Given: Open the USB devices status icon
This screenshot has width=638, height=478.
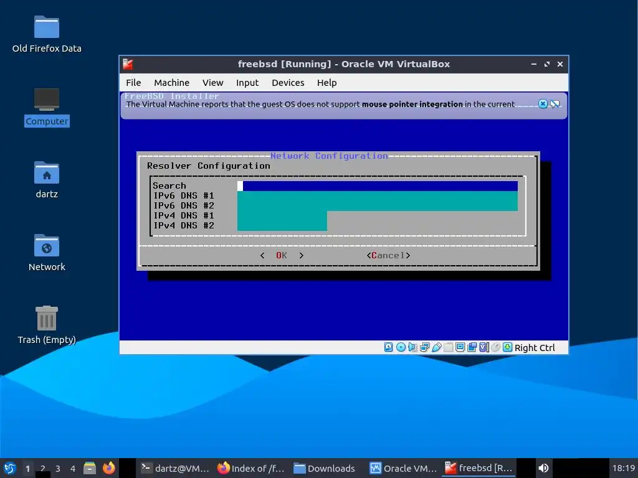Looking at the screenshot, I should [x=437, y=347].
